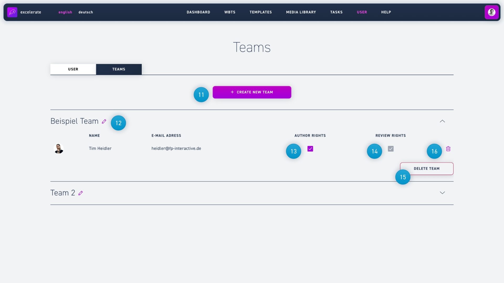Open the Help menu item
504x283 pixels.
point(386,12)
